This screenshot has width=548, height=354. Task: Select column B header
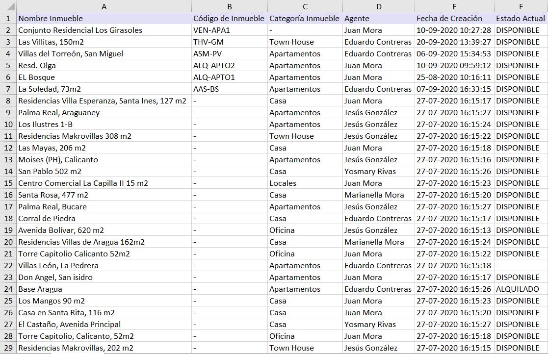point(229,6)
